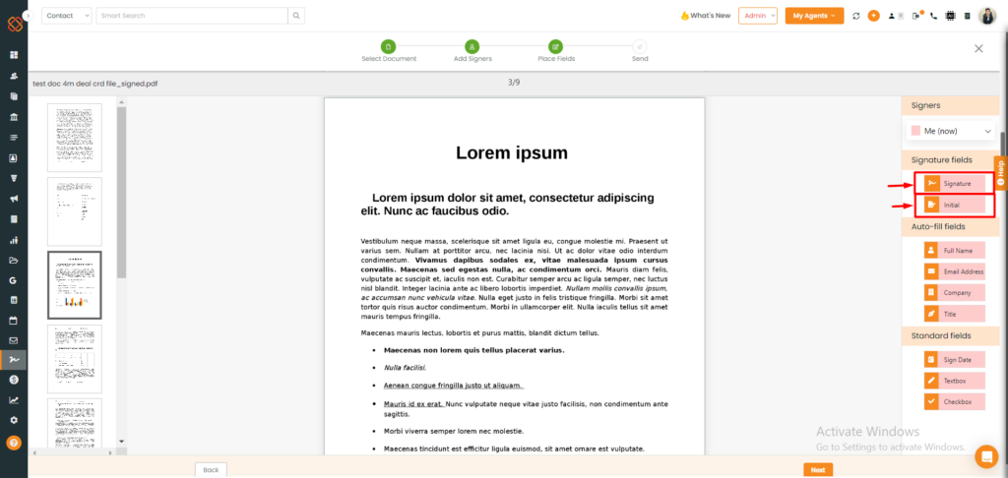Open the dashboard grid icon in sidebar
This screenshot has width=1008, height=478.
(x=14, y=55)
